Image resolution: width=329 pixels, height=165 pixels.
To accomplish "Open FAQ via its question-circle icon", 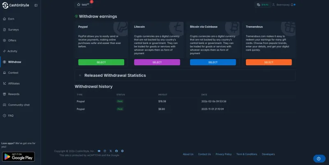I will pos(5,116).
